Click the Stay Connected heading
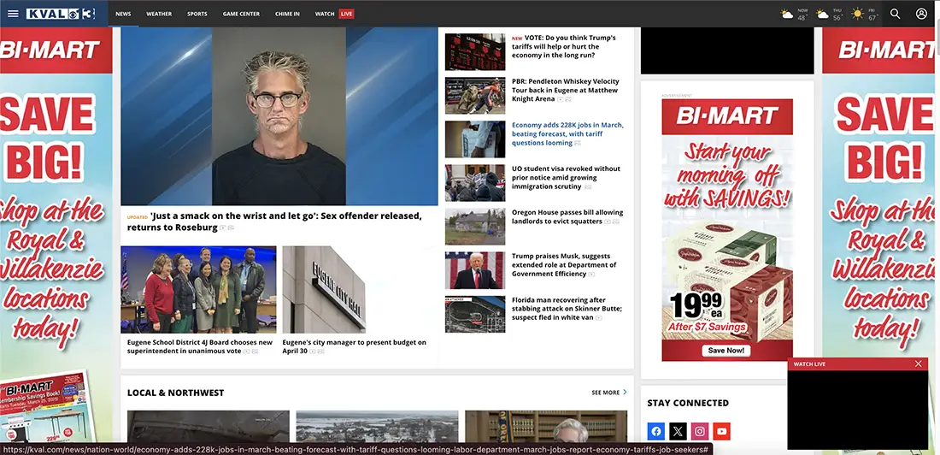The image size is (940, 455). coord(688,403)
